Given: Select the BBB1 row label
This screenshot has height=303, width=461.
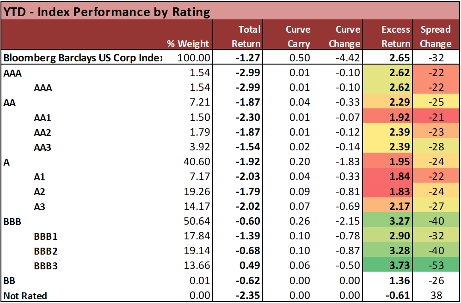Looking at the screenshot, I should coord(46,236).
